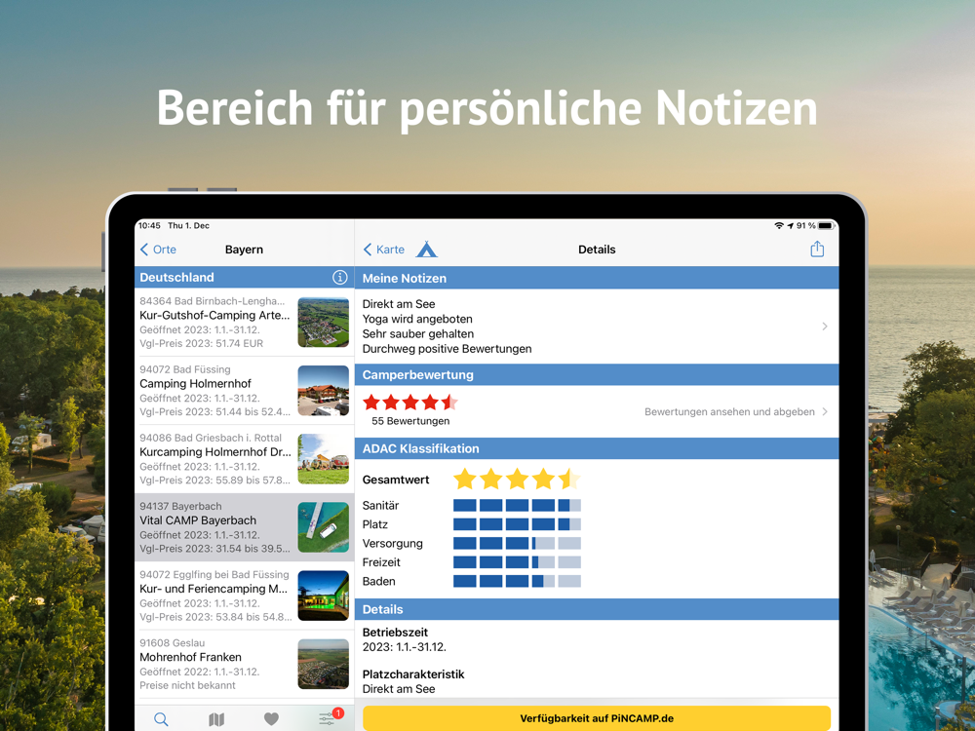Screen dimensions: 975x731
Task: Select Camping Holmernhof list entry
Action: click(245, 391)
